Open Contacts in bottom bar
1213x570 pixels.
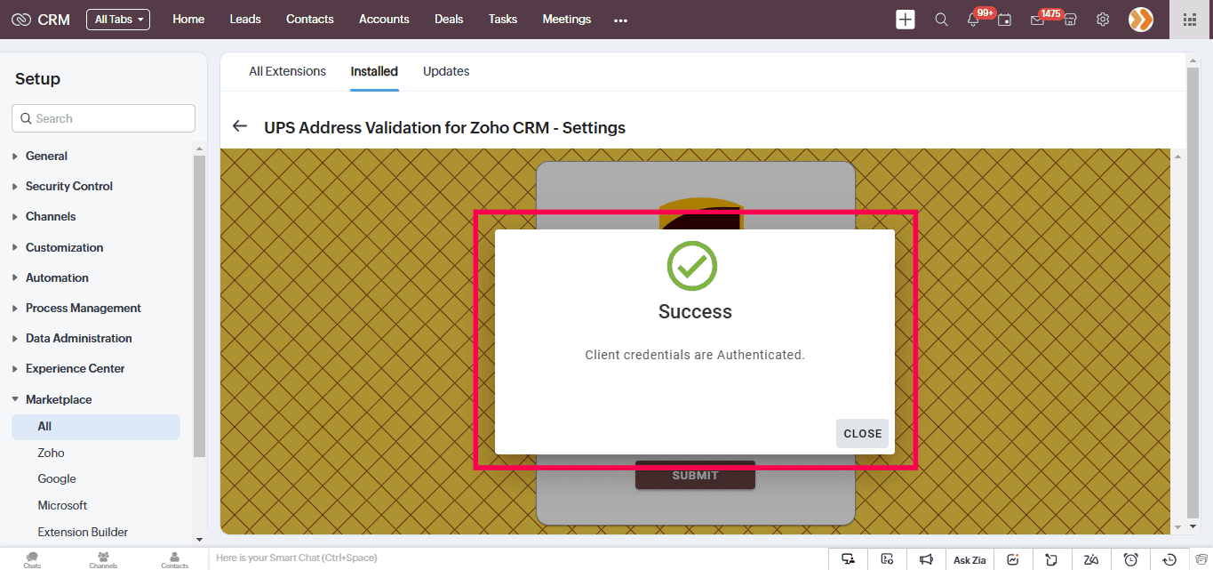[x=174, y=559]
